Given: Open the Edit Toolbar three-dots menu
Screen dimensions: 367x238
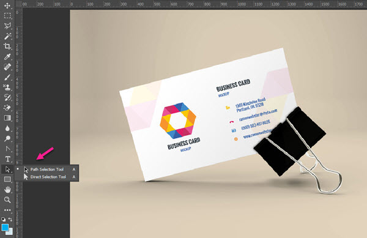Looking at the screenshot, I should tap(7, 210).
